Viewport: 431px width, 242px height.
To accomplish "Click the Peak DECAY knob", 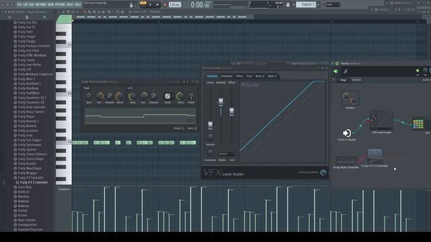I will [120, 96].
